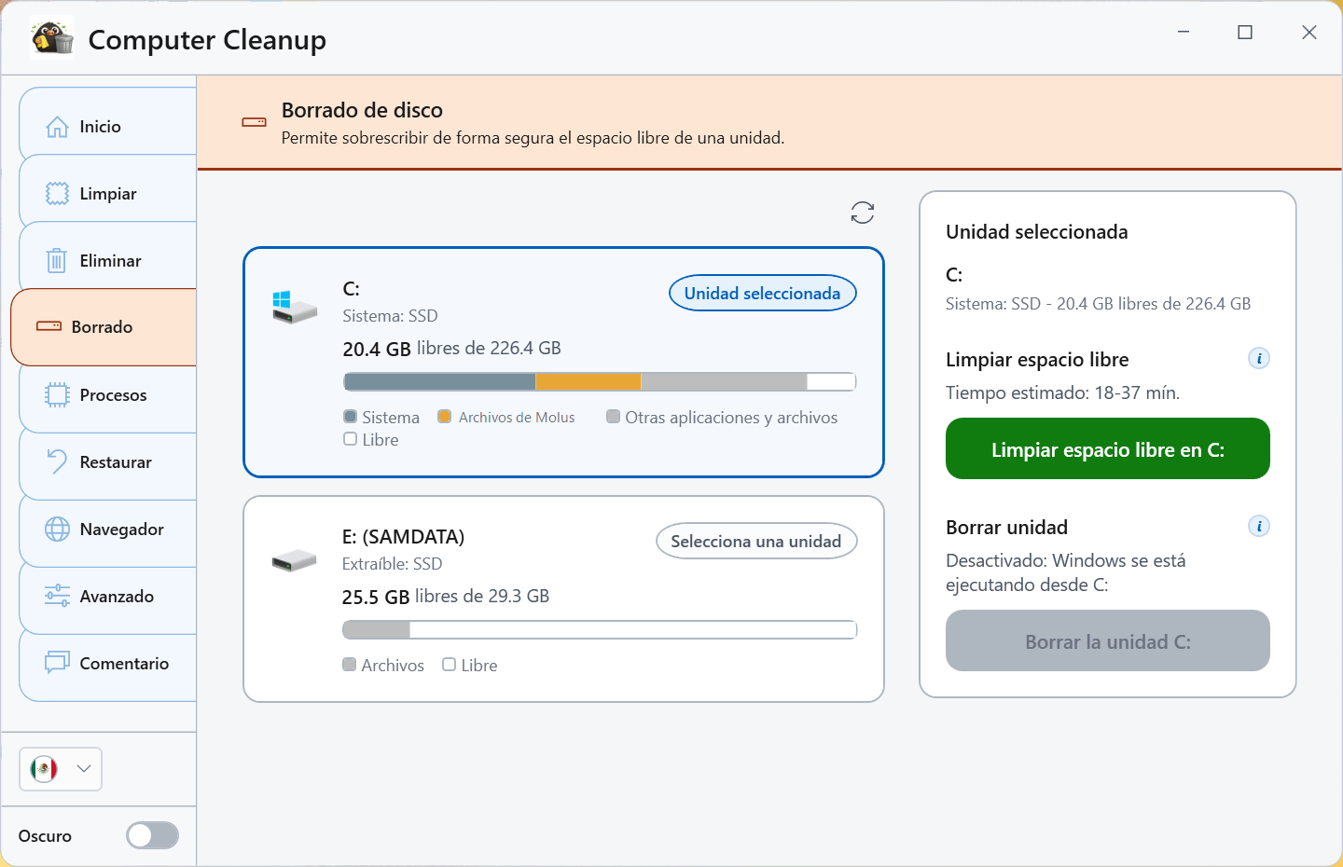The height and width of the screenshot is (867, 1343).
Task: Click the C: drive usage bar
Action: click(x=600, y=381)
